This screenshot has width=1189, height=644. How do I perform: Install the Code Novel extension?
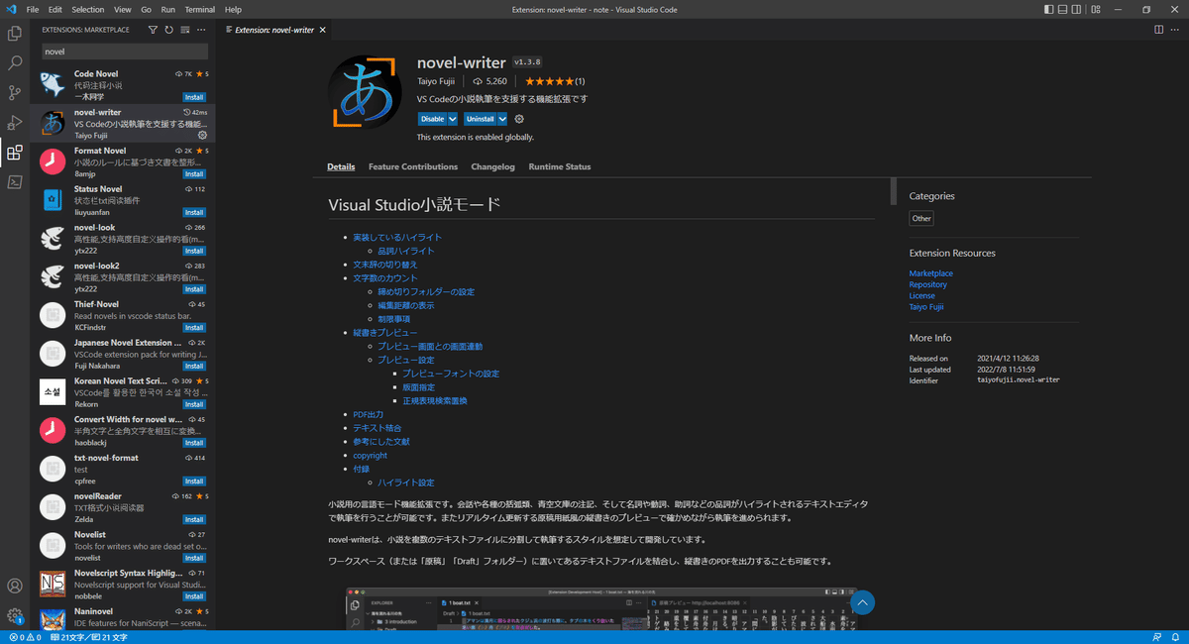[x=194, y=97]
